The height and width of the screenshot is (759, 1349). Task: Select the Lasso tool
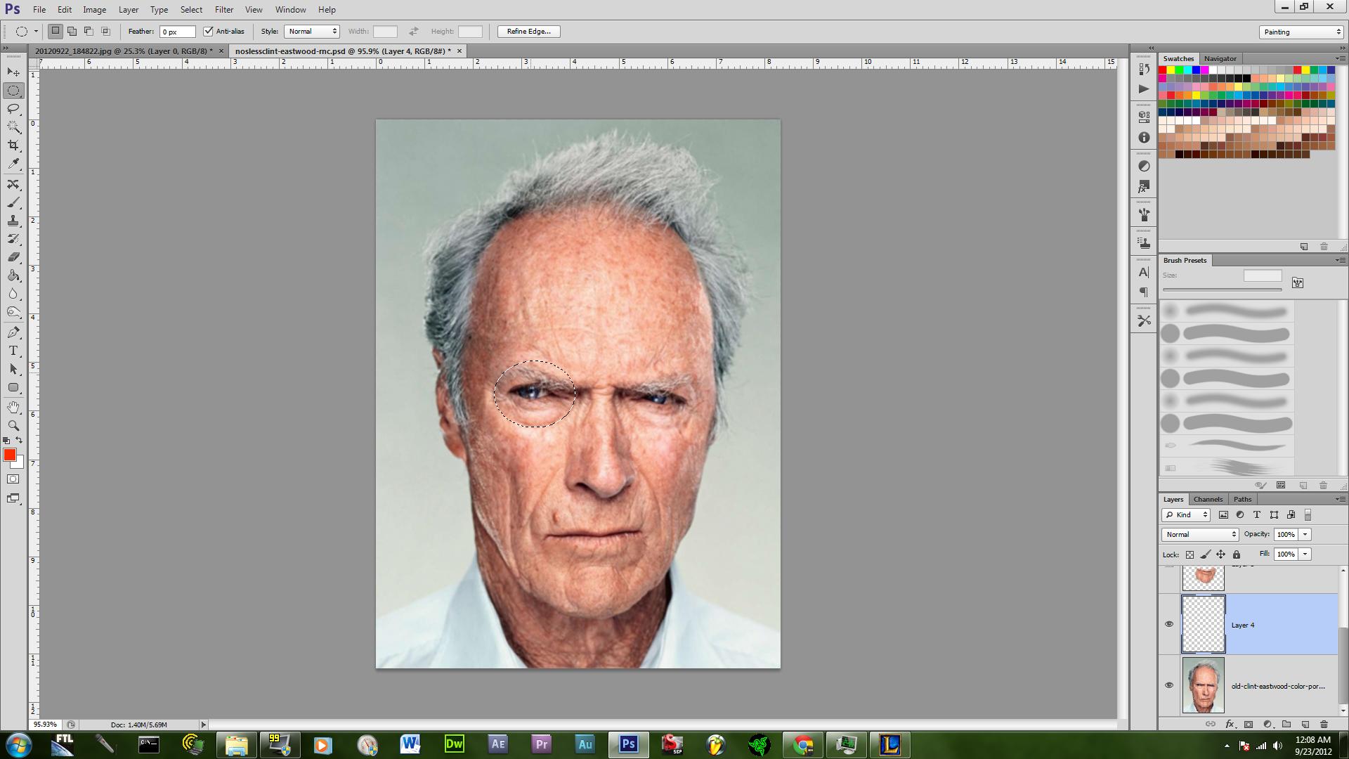13,109
